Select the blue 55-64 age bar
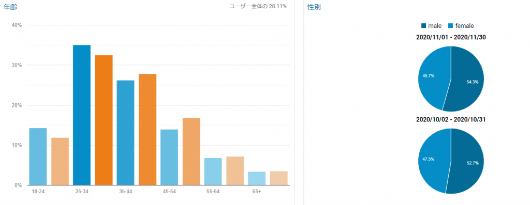 click(213, 171)
